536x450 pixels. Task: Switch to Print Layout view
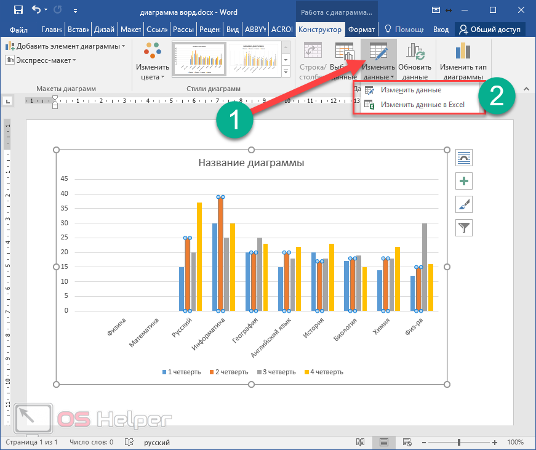tap(384, 442)
